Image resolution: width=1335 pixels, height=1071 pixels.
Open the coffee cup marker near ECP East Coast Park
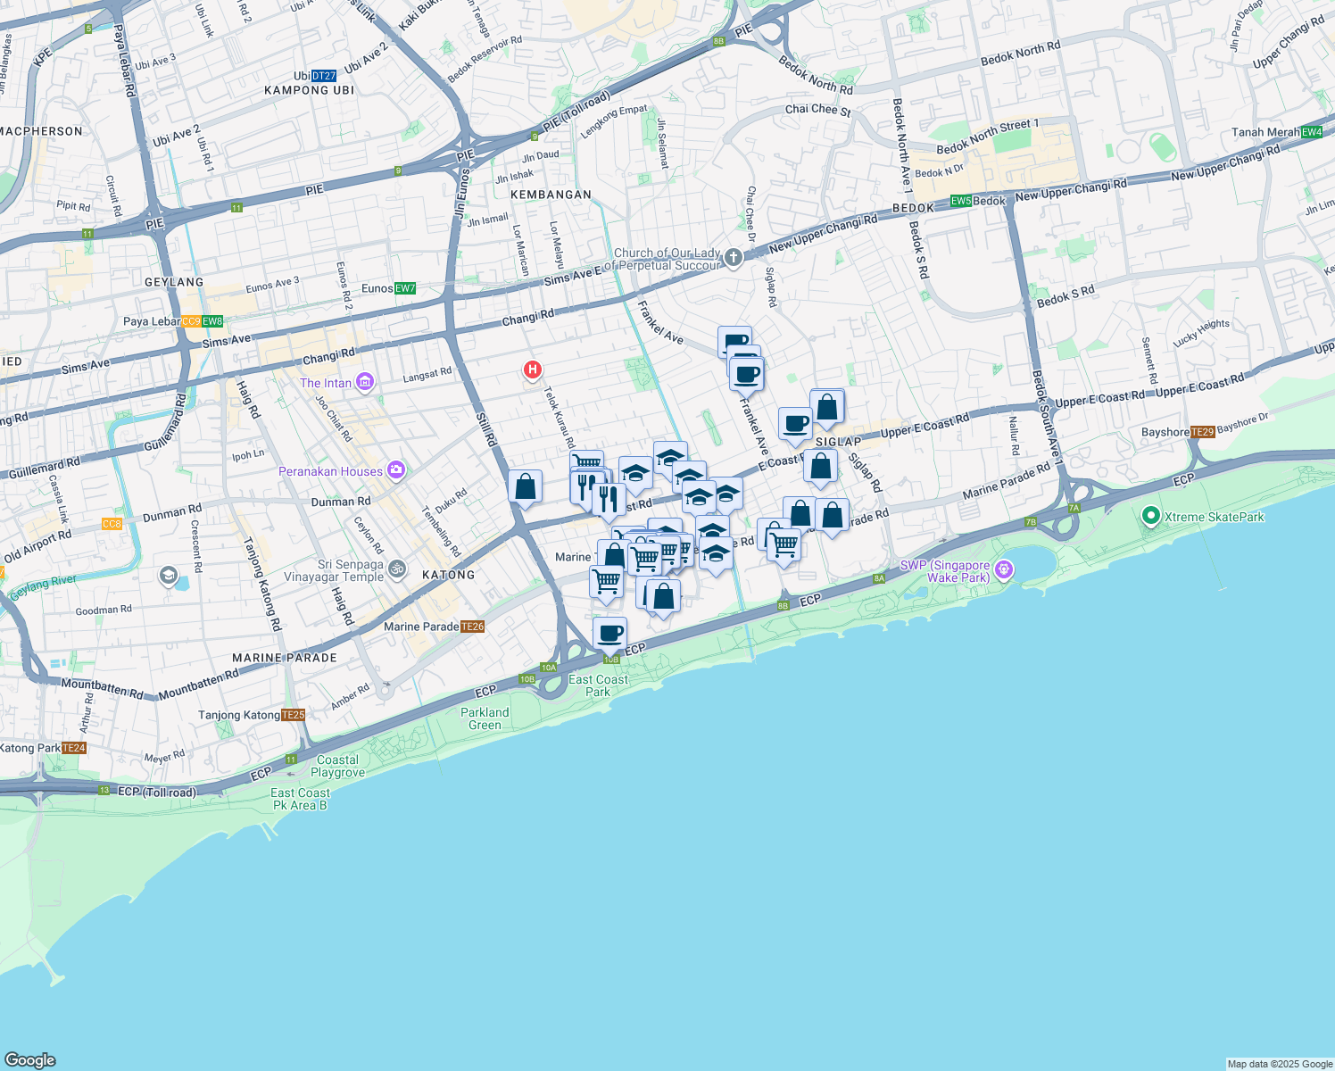(x=610, y=633)
